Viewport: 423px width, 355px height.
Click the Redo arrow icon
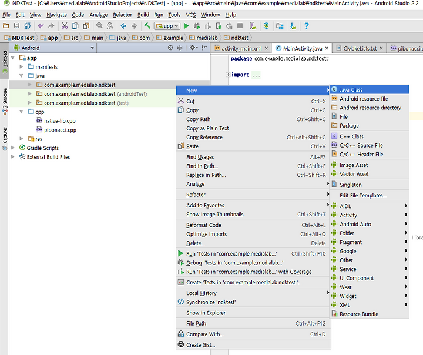(51, 26)
